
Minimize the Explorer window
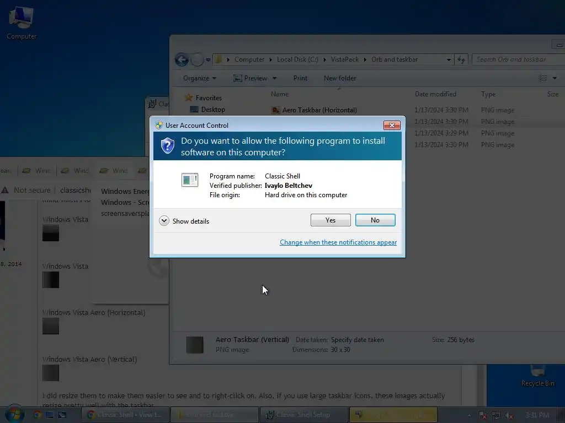click(x=559, y=45)
